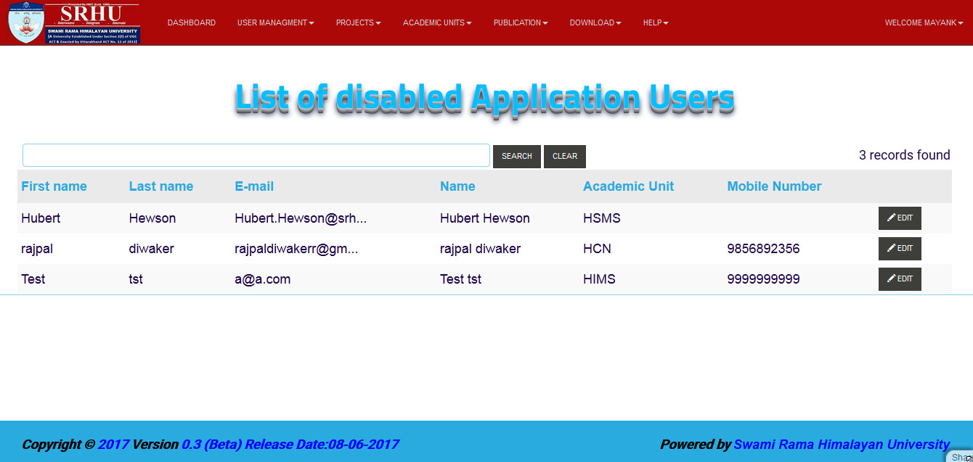Image resolution: width=973 pixels, height=462 pixels.
Task: Click the SRHU university logo
Action: pyautogui.click(x=74, y=23)
